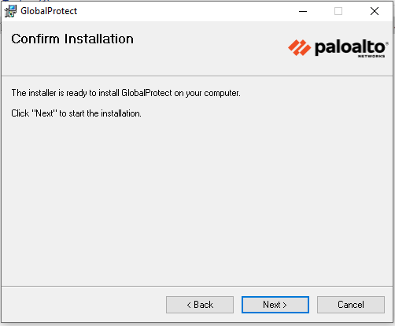395x326 pixels.
Task: Click the separator line below the header banner
Action: point(197,76)
